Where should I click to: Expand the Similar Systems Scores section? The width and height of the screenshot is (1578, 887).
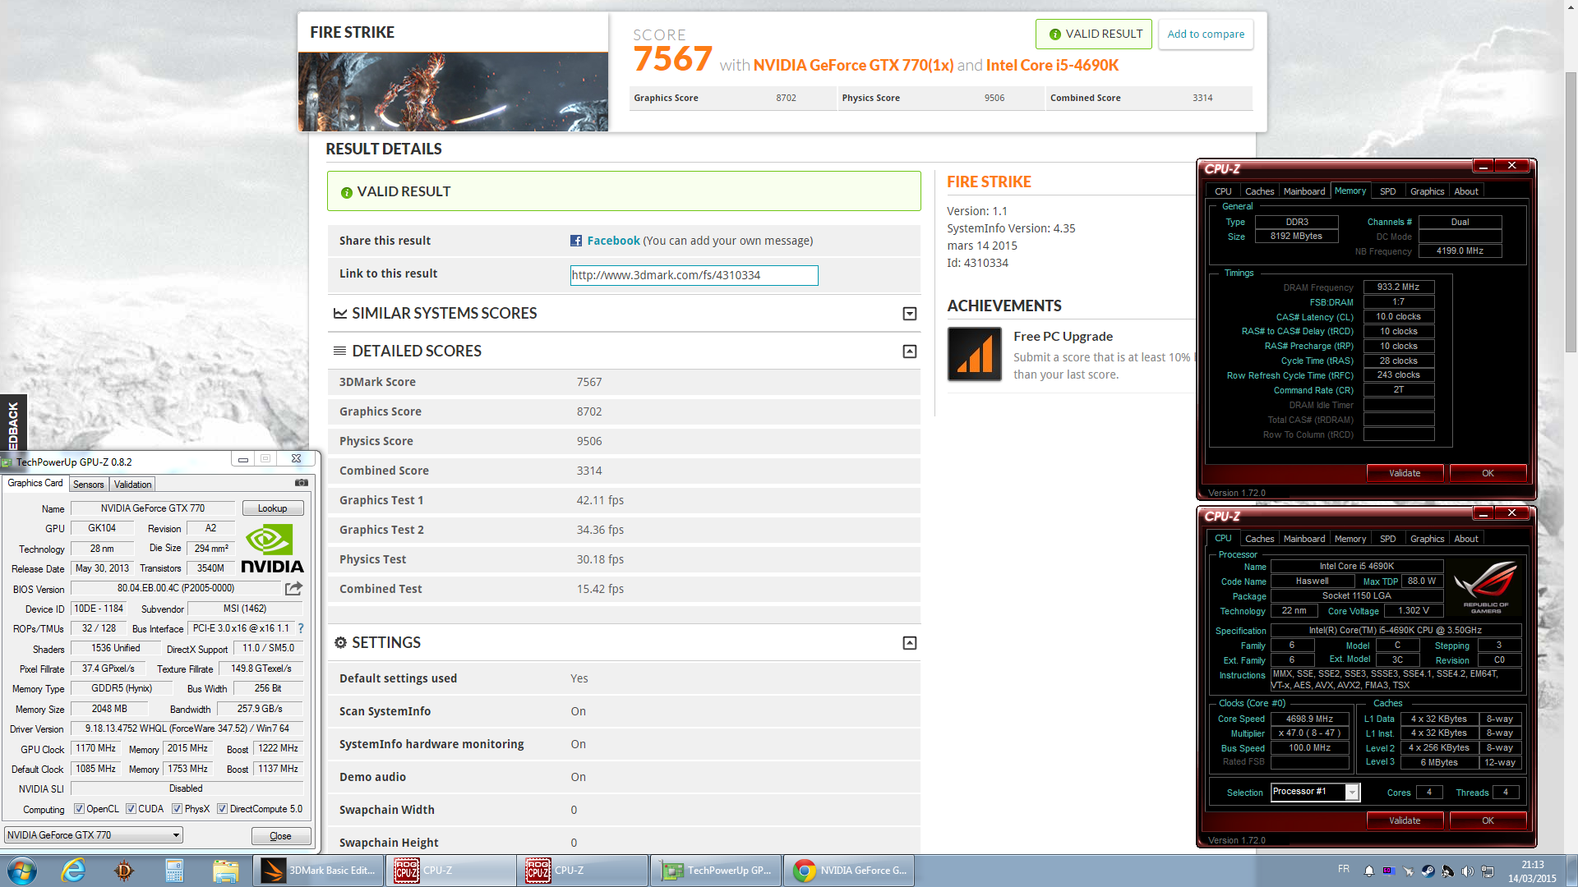tap(909, 314)
